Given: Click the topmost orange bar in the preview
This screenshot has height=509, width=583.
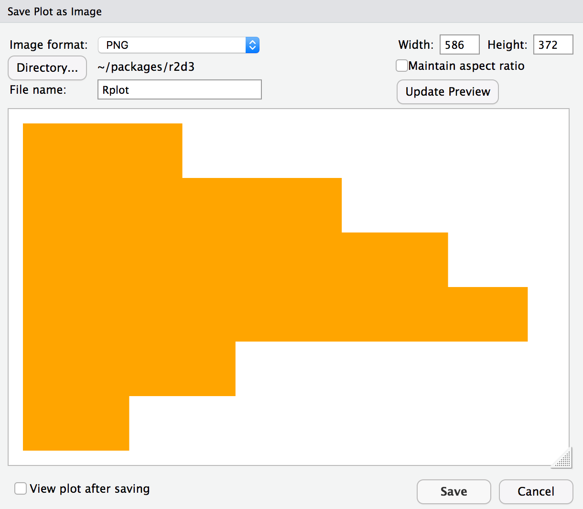Looking at the screenshot, I should (102, 151).
